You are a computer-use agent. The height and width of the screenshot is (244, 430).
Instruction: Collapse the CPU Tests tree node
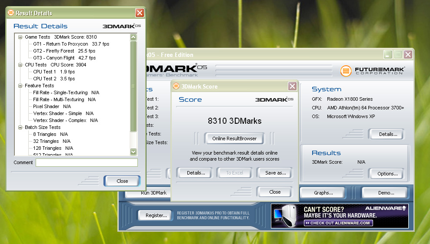[20, 65]
